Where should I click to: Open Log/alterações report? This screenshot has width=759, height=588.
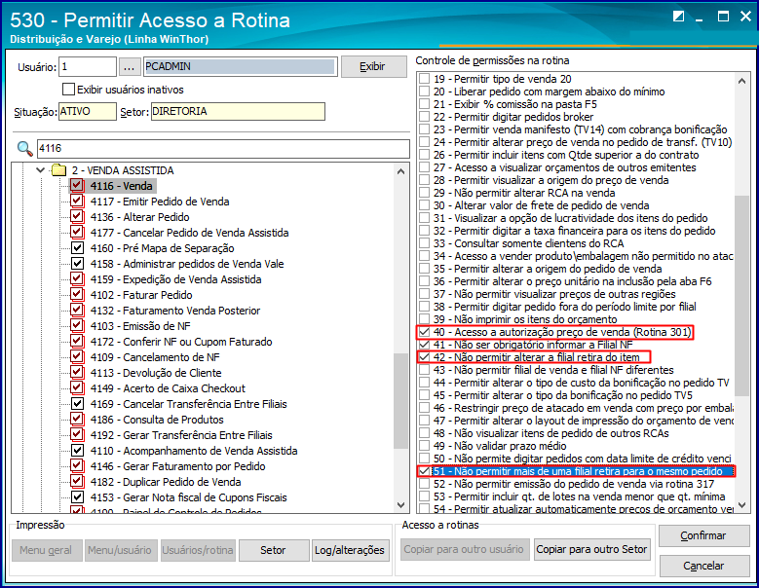350,550
